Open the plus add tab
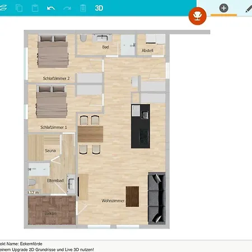Viewport: 252px width, 252px height. click(223, 8)
